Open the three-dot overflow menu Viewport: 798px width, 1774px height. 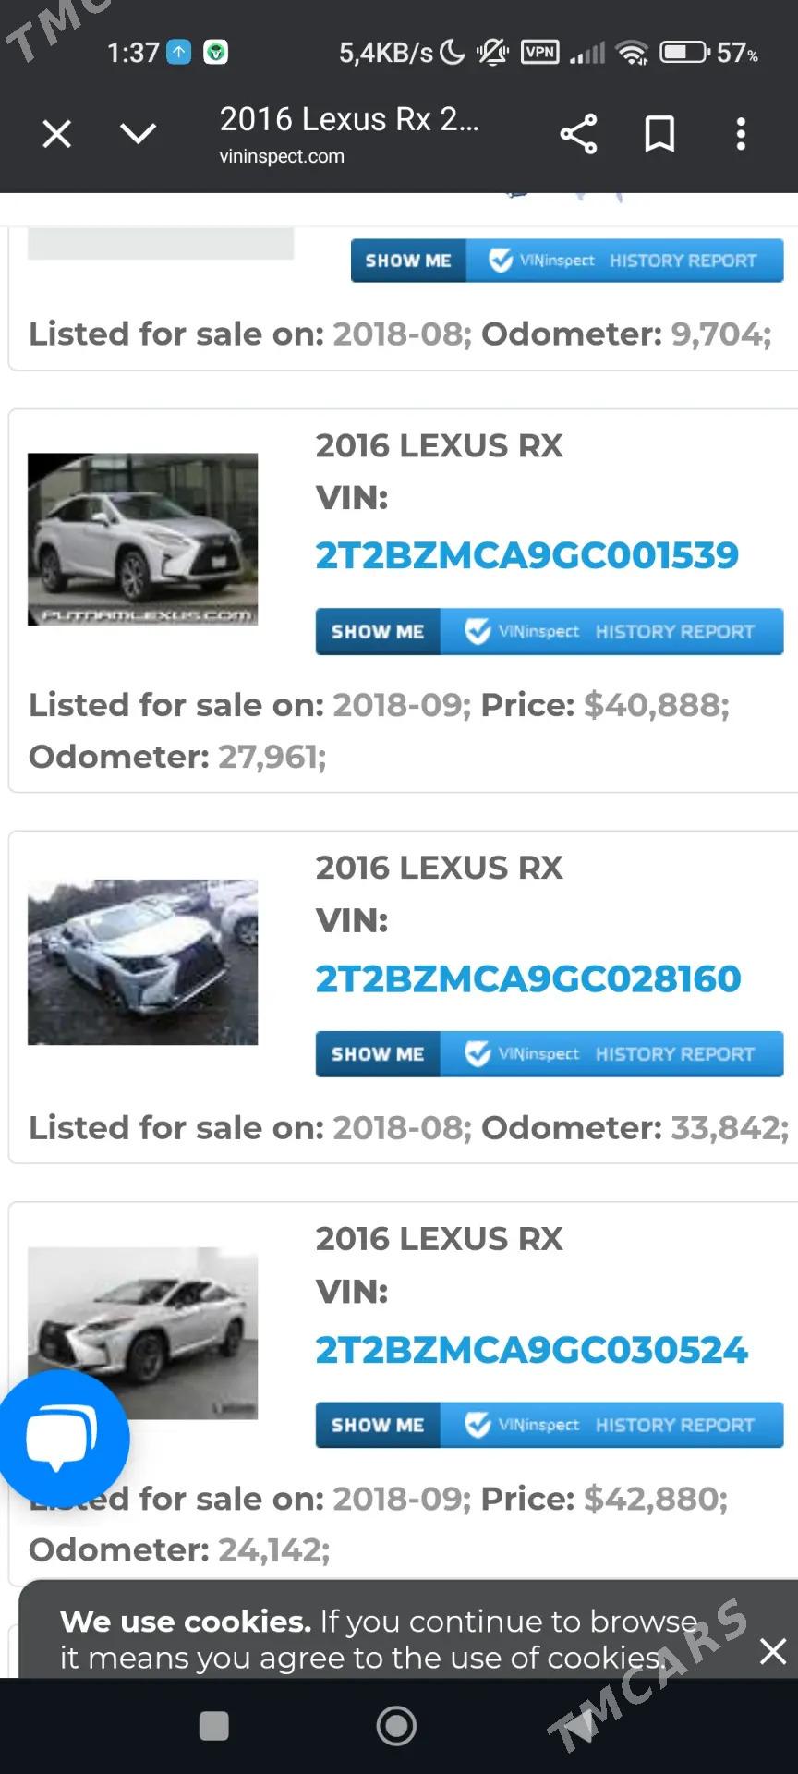click(x=741, y=134)
